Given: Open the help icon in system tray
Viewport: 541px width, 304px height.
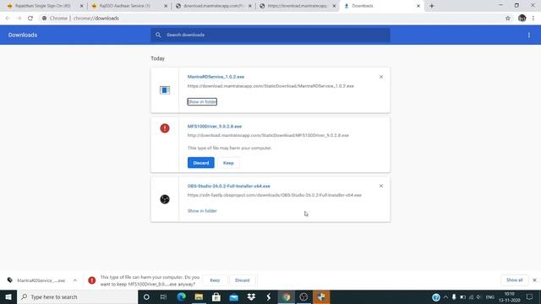Looking at the screenshot, I should click(436, 296).
